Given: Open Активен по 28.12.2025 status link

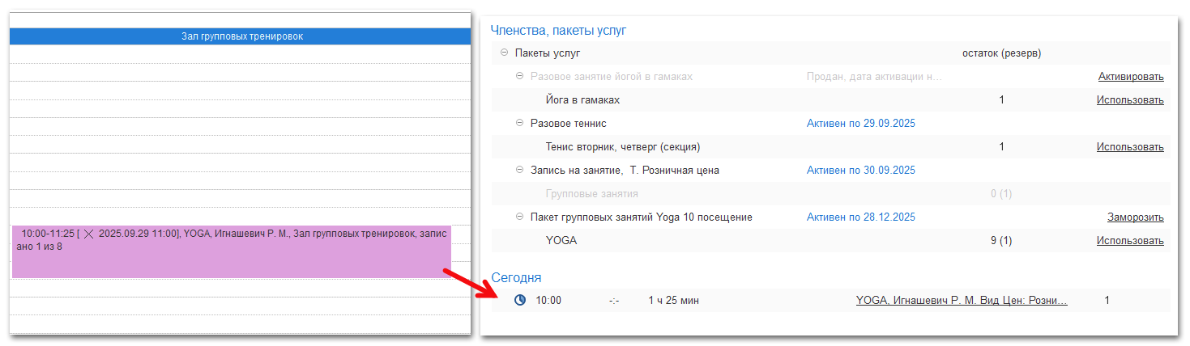Looking at the screenshot, I should point(860,217).
